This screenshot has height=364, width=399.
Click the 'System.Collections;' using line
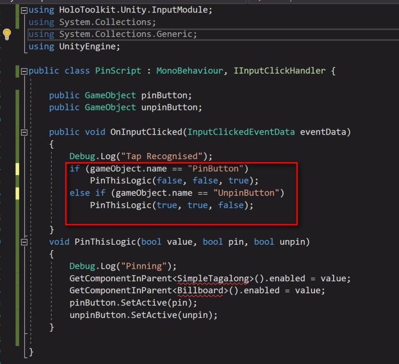tap(92, 23)
